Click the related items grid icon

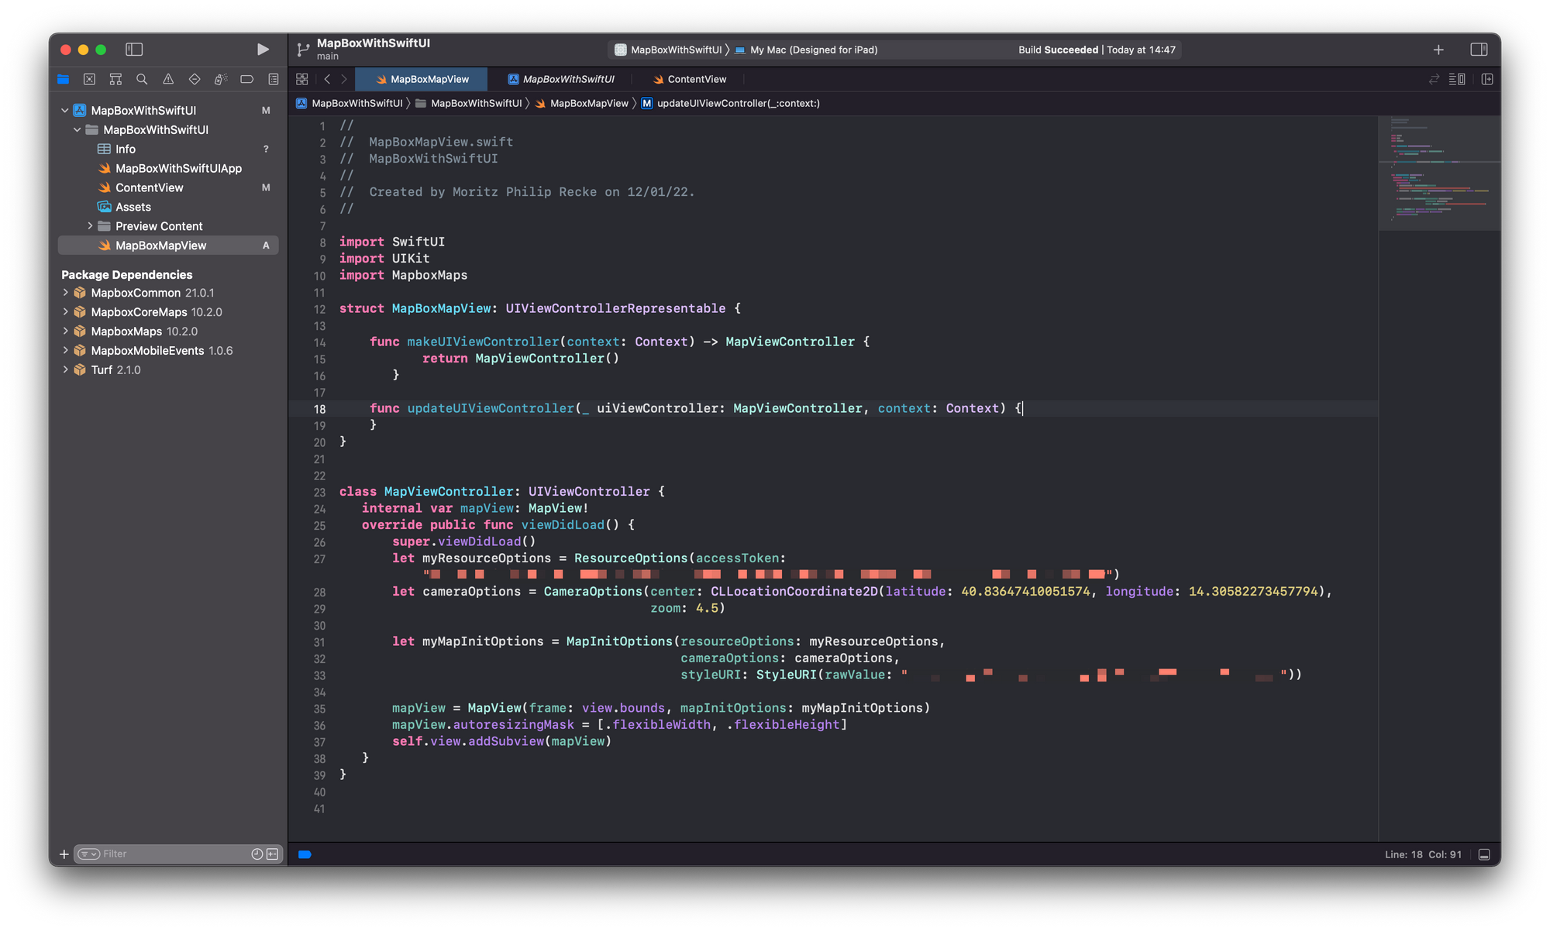(x=302, y=79)
